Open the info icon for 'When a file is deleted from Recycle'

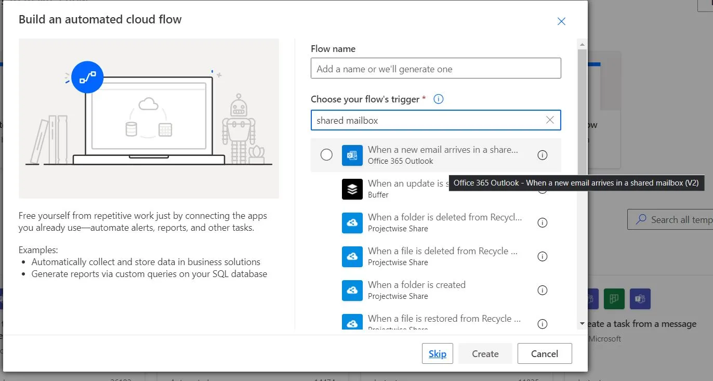[x=542, y=256]
